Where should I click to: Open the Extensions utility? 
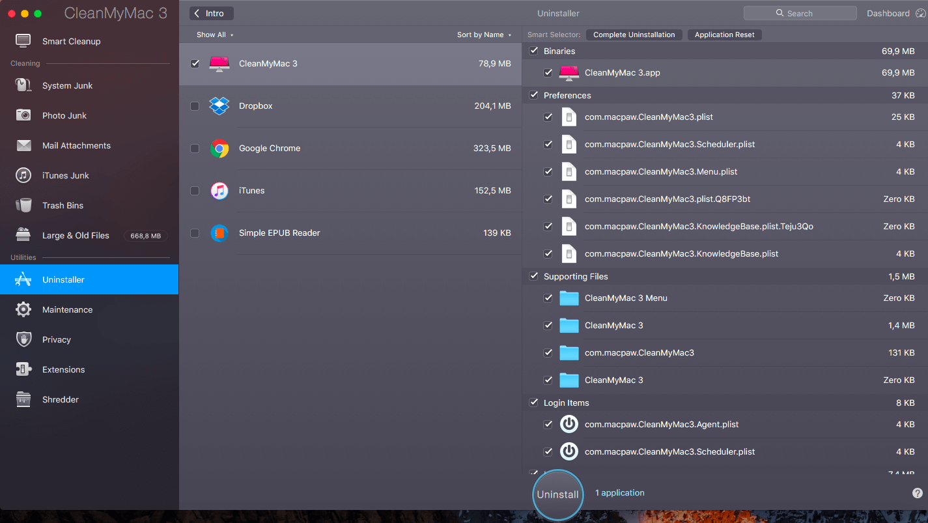[63, 369]
